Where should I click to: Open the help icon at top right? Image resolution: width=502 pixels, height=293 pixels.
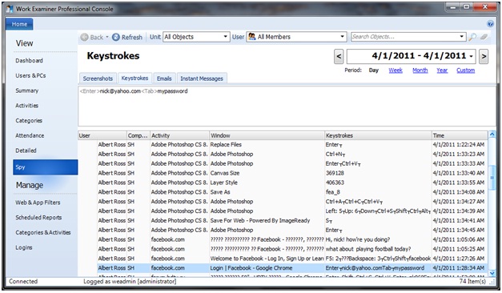pos(490,24)
